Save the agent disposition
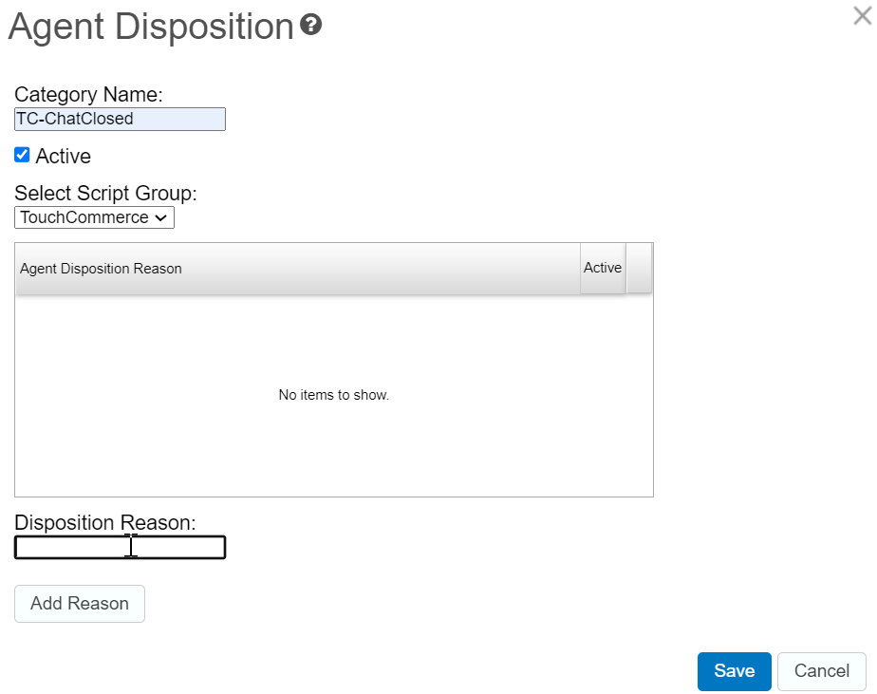877x694 pixels. click(x=734, y=671)
